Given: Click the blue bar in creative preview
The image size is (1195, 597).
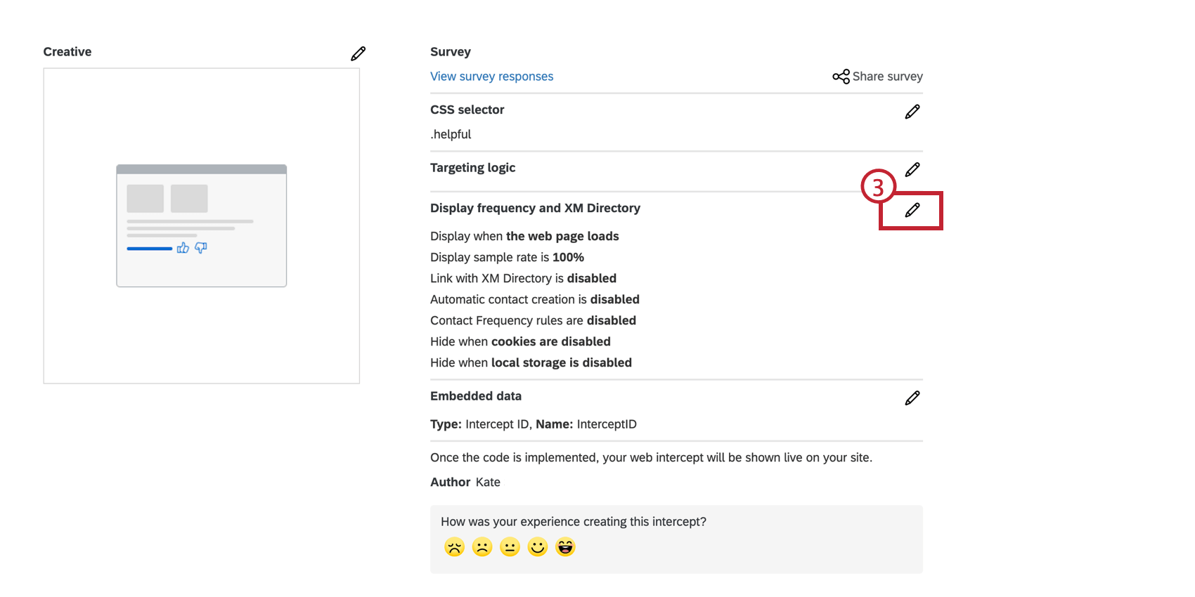Looking at the screenshot, I should point(149,249).
